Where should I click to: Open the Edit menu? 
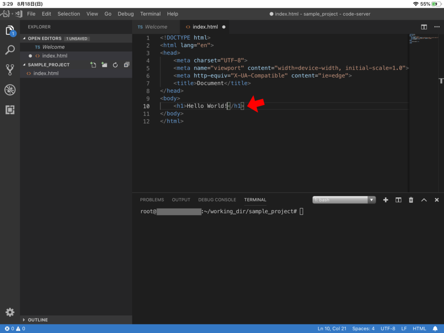click(x=46, y=14)
